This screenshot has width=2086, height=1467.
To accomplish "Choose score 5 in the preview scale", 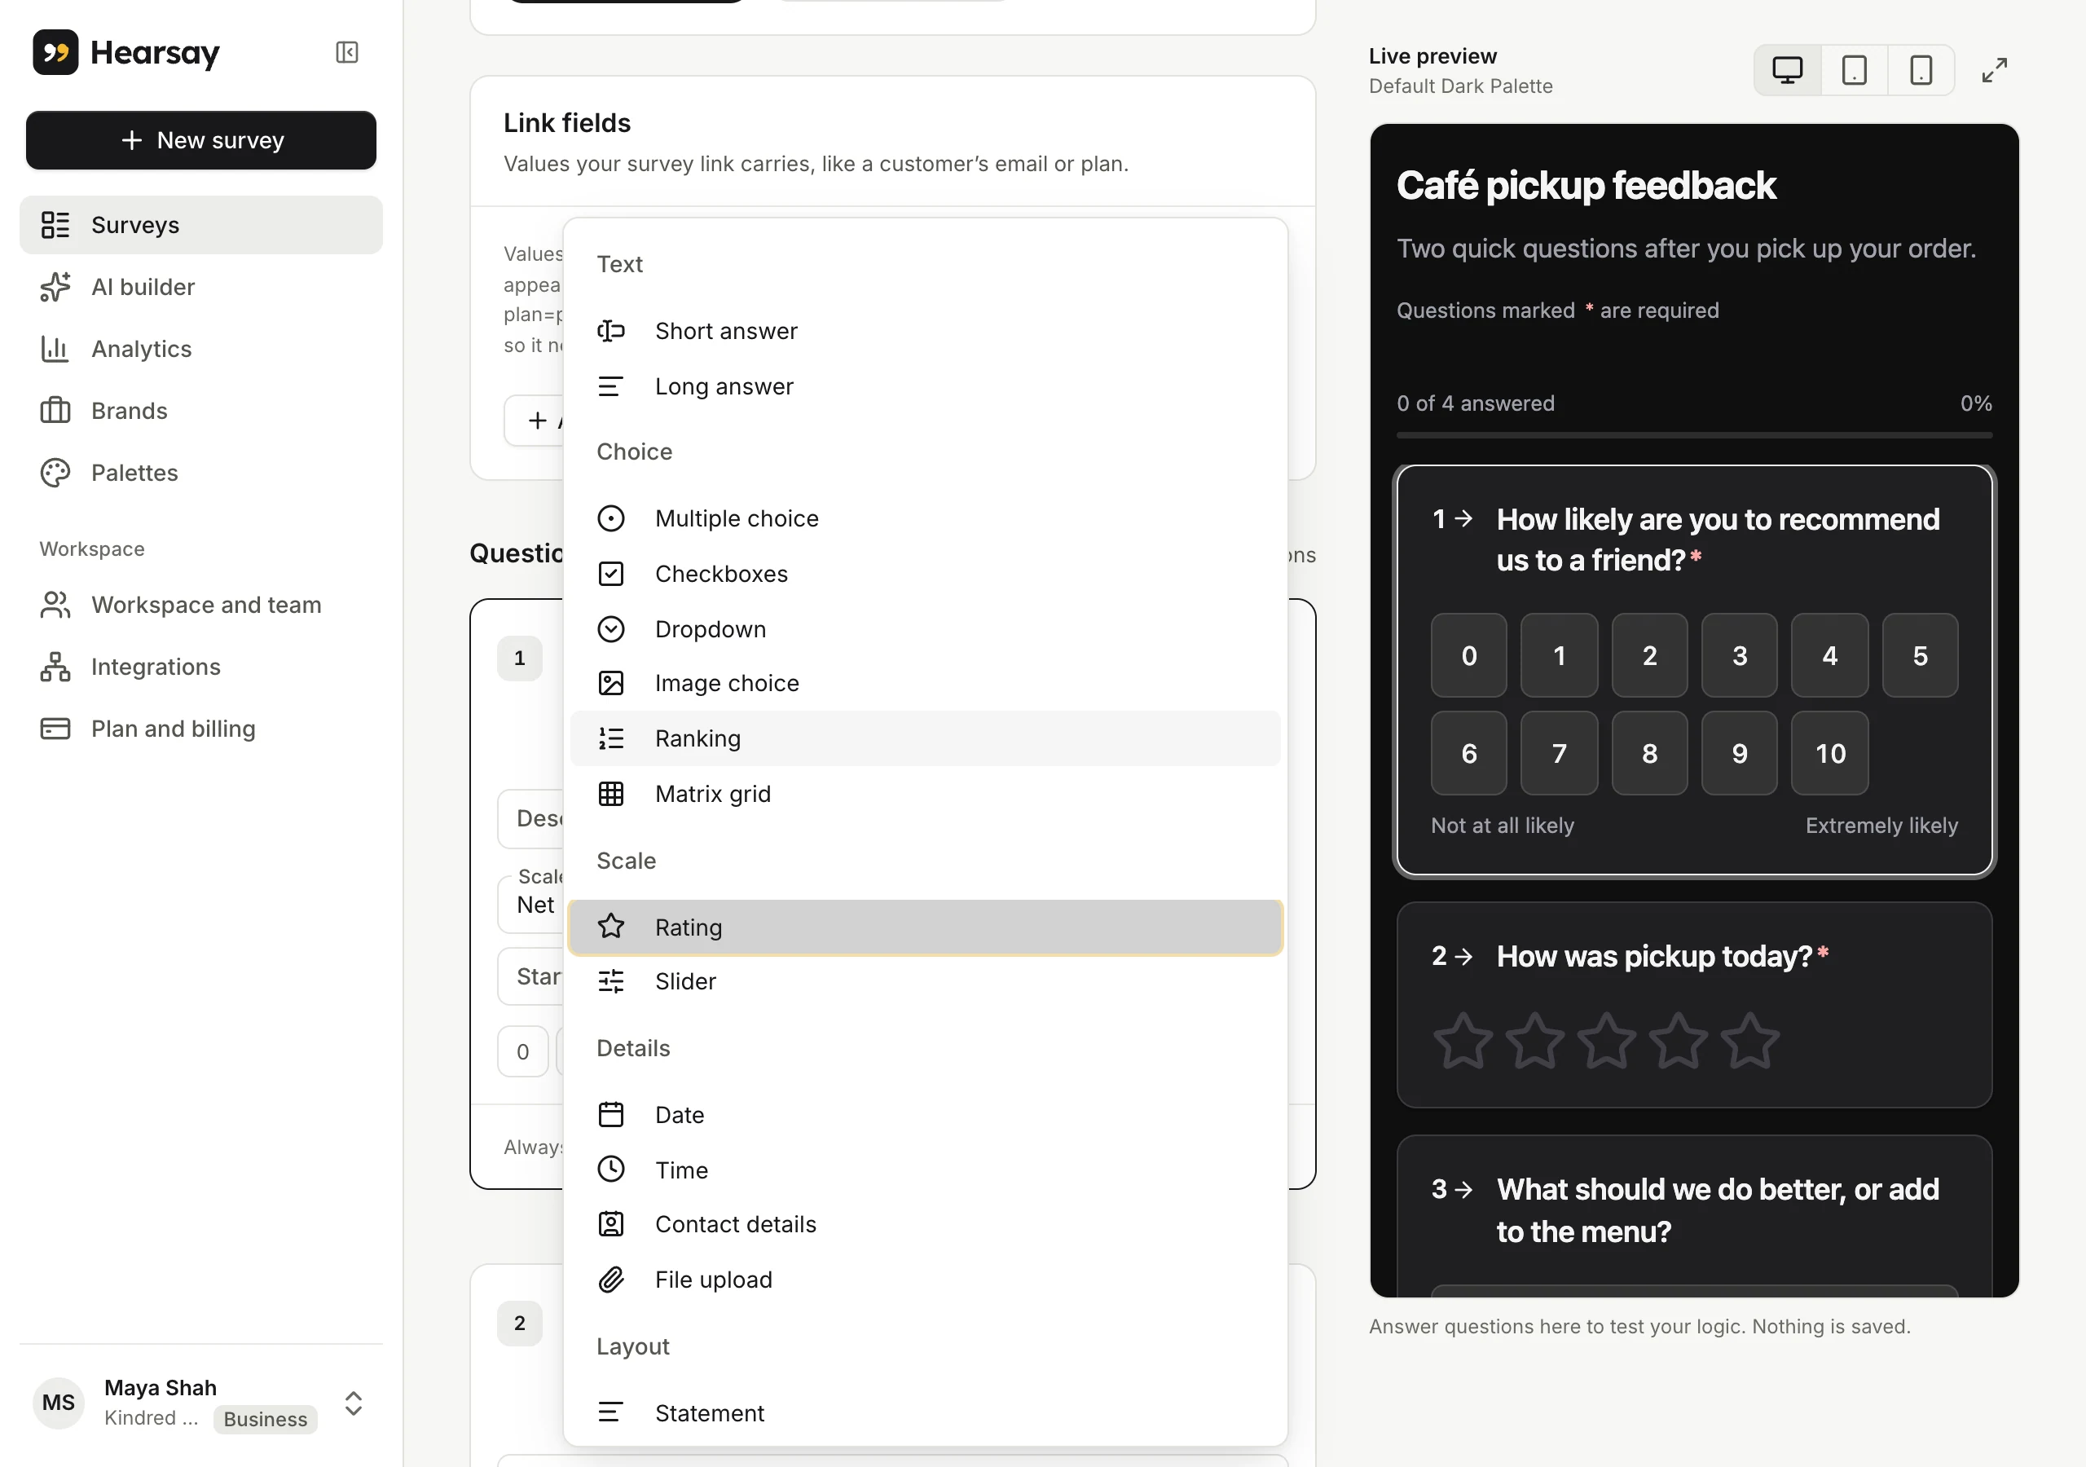I will tap(1920, 655).
